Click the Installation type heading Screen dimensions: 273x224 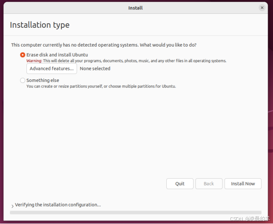(40, 25)
